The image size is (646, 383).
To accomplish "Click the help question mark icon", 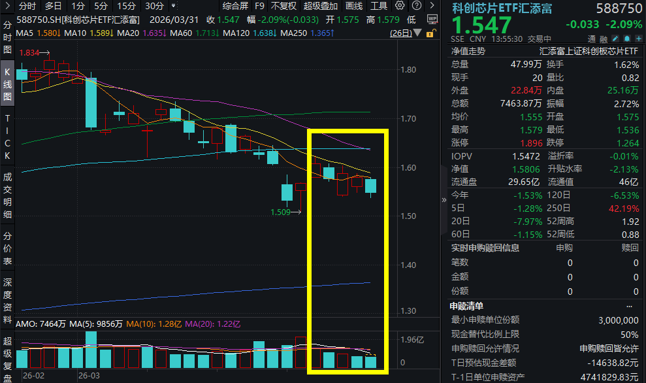I will click(416, 5).
